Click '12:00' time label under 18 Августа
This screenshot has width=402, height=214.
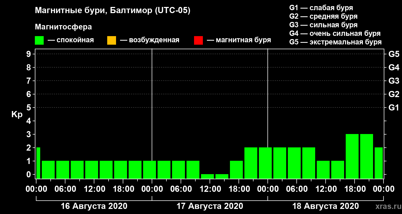pyautogui.click(x=326, y=189)
